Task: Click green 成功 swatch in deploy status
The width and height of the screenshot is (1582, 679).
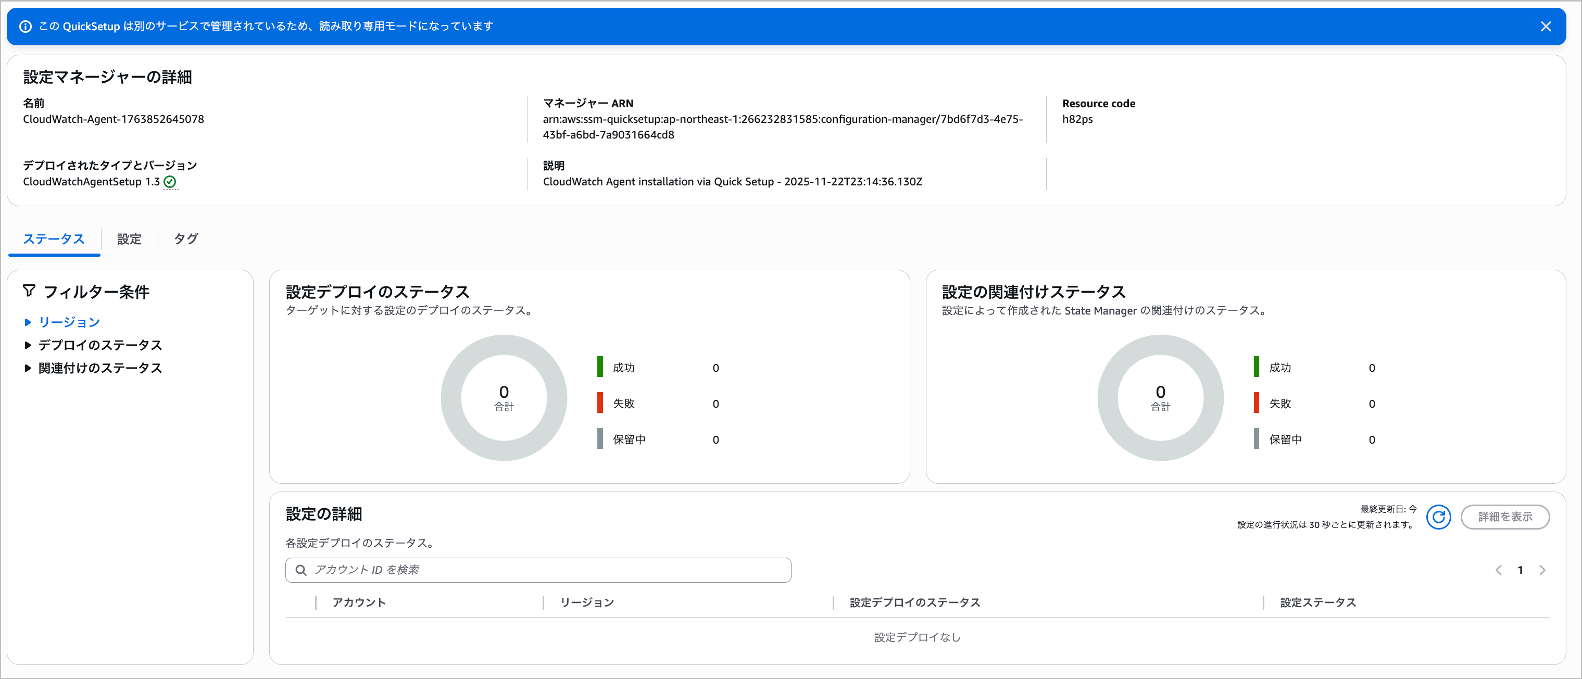Action: pos(600,367)
